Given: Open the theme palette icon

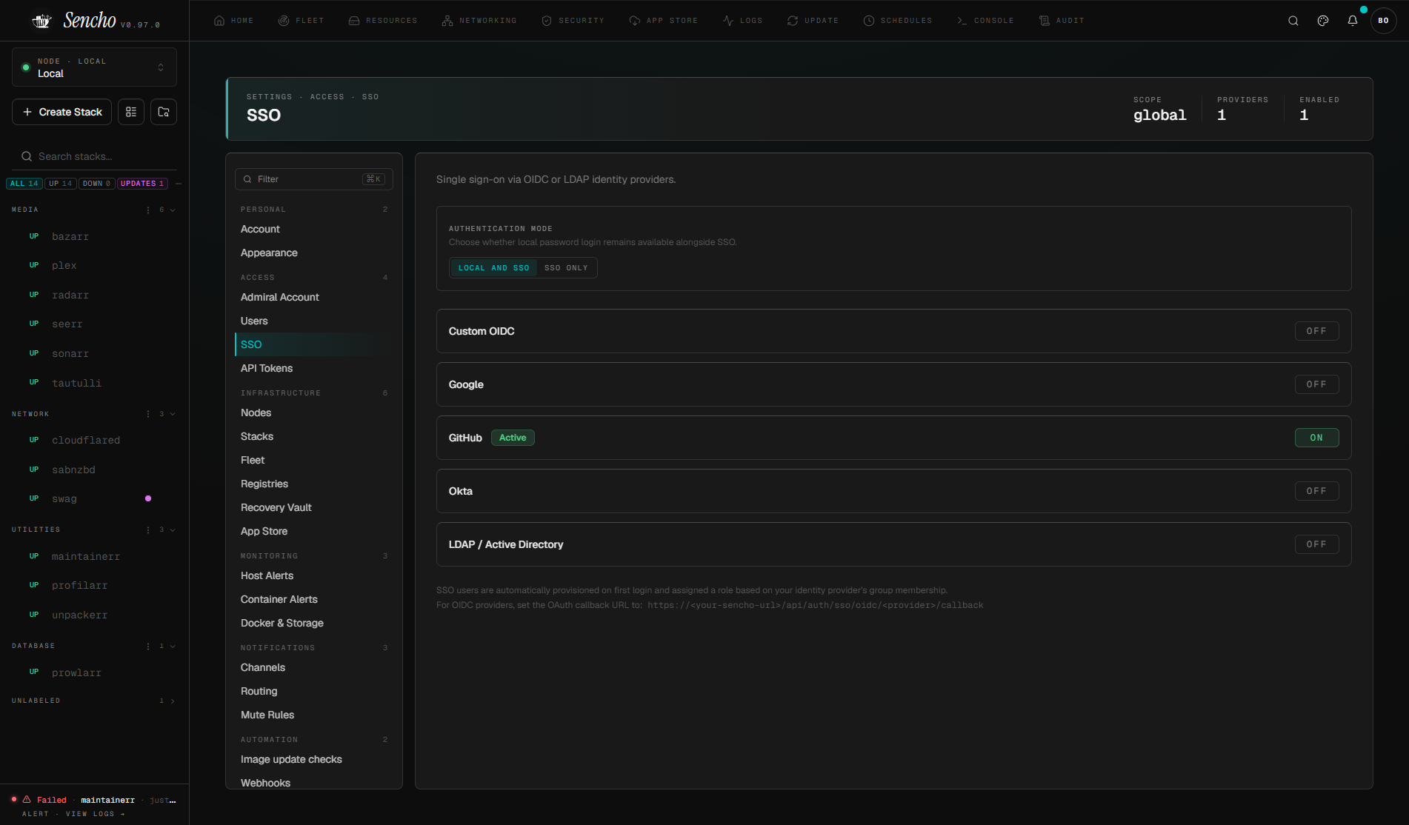Looking at the screenshot, I should coord(1323,21).
